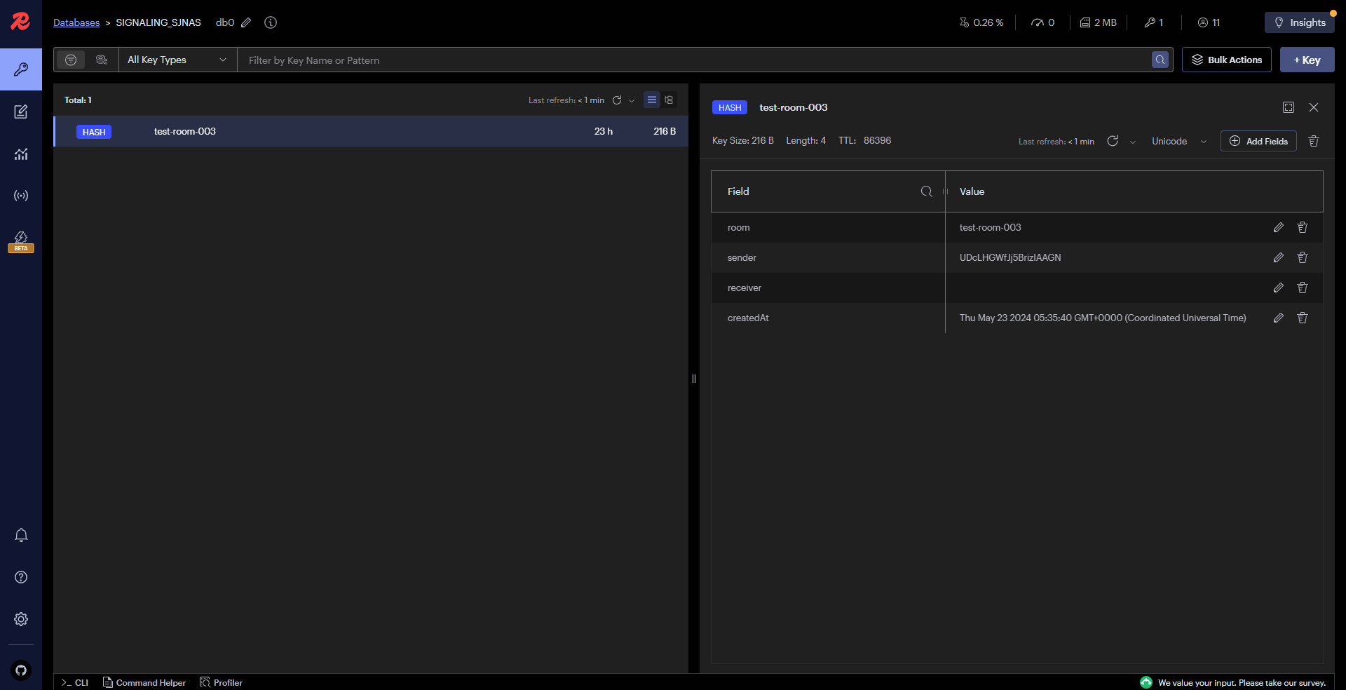Switch to tree view of keys
The width and height of the screenshot is (1346, 690).
click(x=669, y=100)
